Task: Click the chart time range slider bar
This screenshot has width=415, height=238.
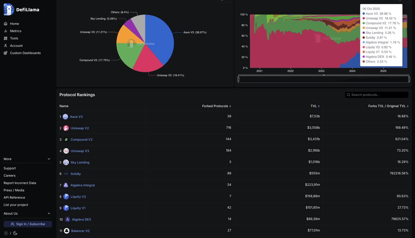Action: pyautogui.click(x=324, y=79)
